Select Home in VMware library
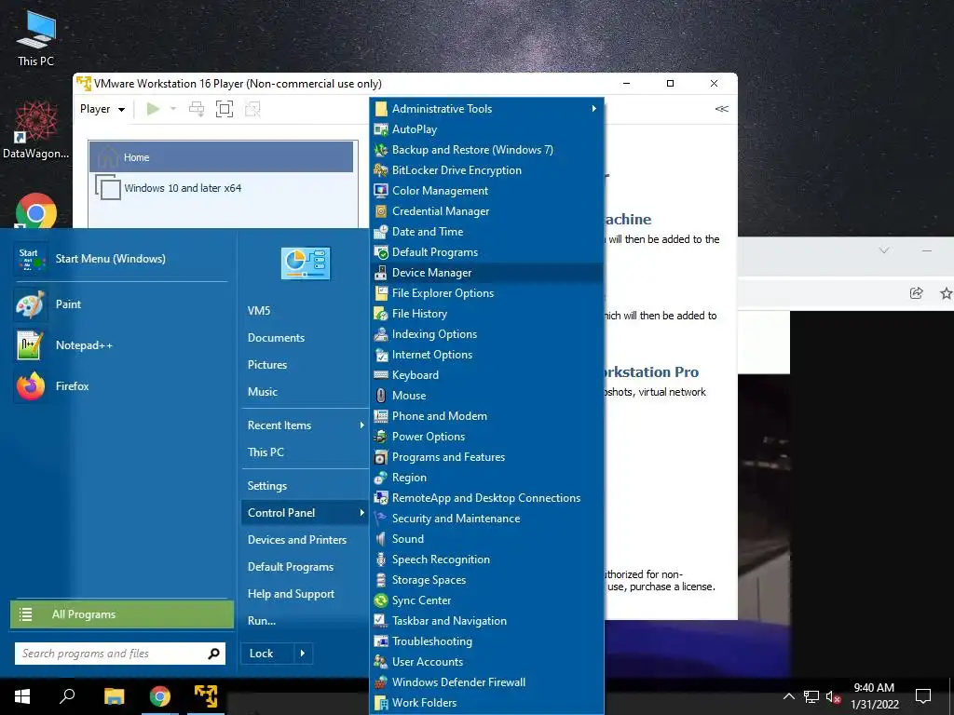The height and width of the screenshot is (715, 954). pos(222,157)
